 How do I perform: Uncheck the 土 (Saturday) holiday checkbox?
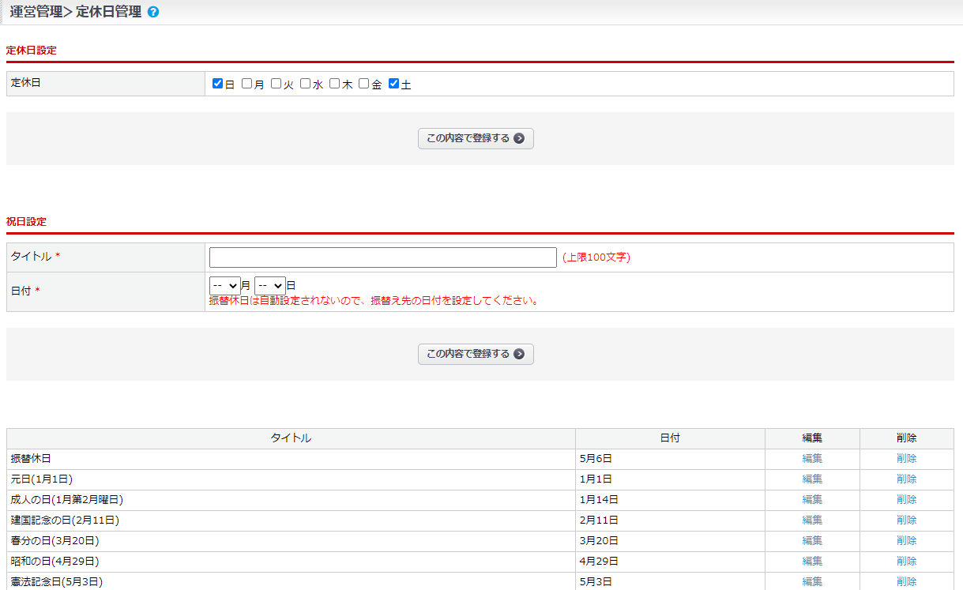coord(394,84)
